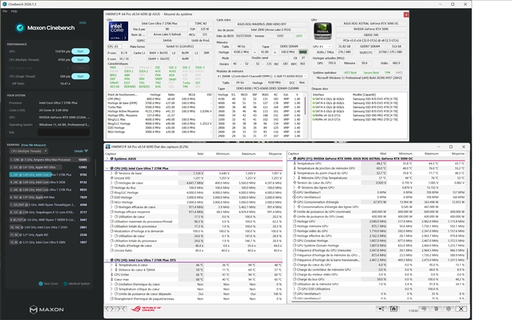This screenshot has height=320, width=512.
Task: Click the Horloge du Bus clock icon
Action: coord(111,188)
